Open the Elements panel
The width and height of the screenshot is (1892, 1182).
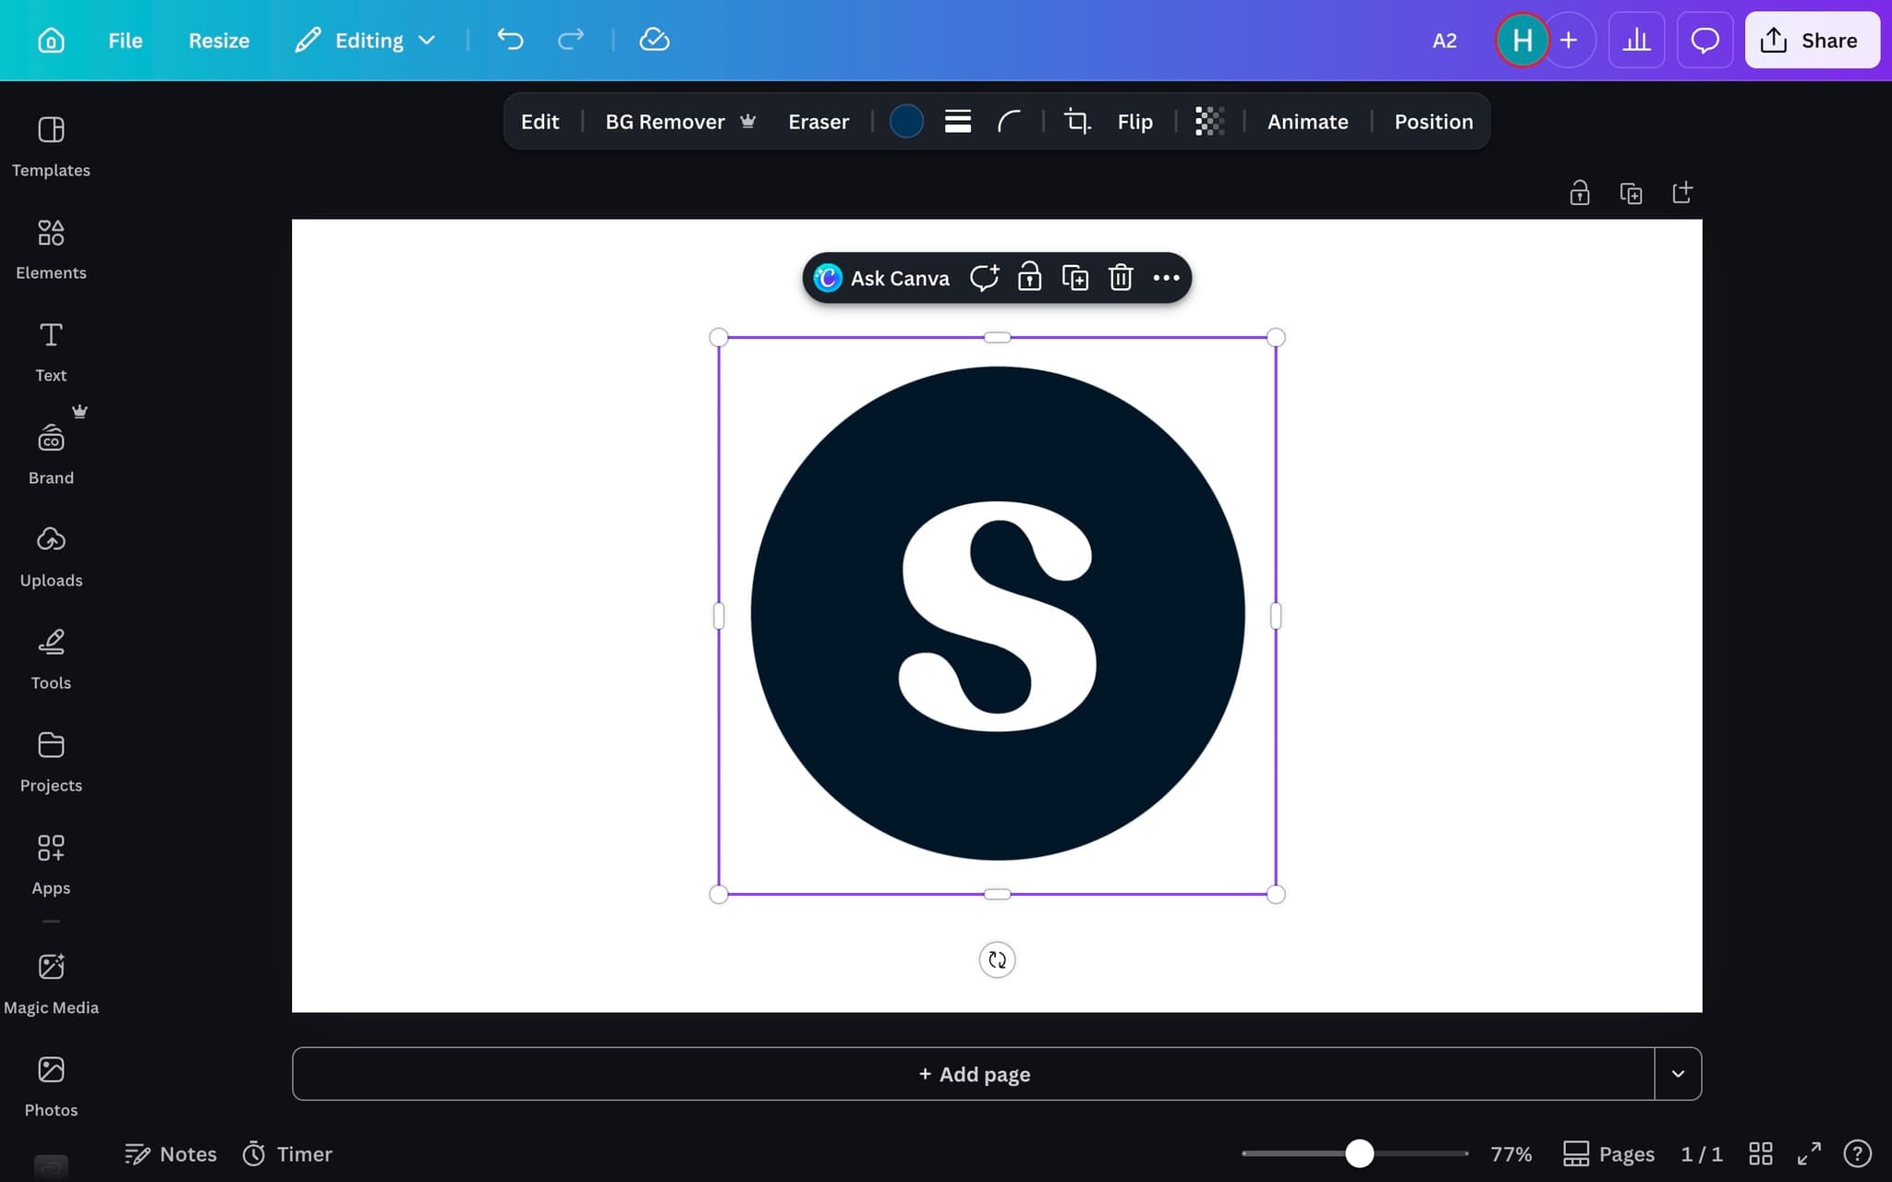pyautogui.click(x=51, y=248)
